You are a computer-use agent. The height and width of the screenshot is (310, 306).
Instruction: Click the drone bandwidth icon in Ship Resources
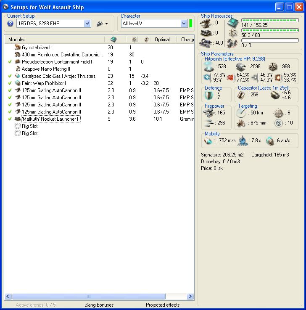click(x=232, y=43)
